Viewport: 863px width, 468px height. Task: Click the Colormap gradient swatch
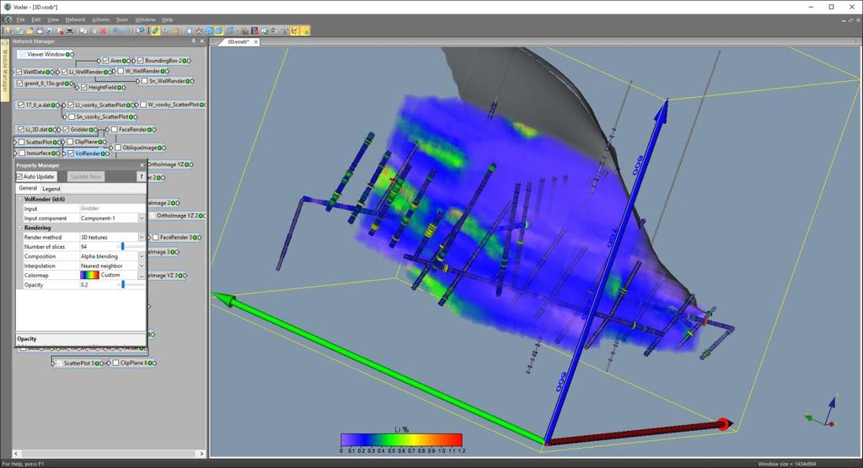tap(89, 275)
